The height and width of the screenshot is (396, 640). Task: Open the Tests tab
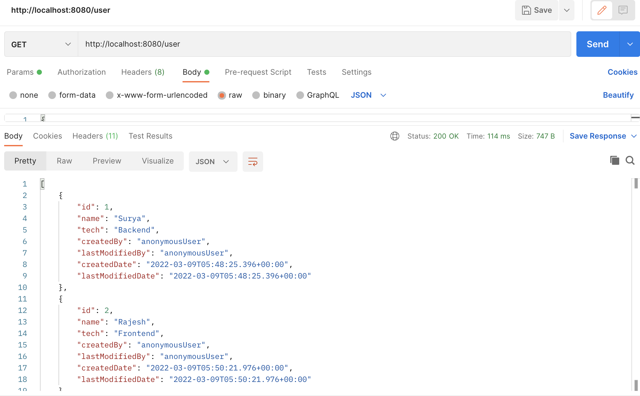[x=316, y=72]
